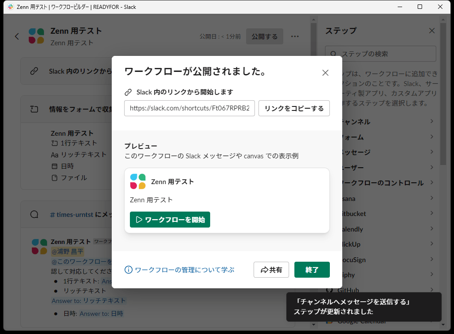Open the three-dot more options menu
This screenshot has width=454, height=334.
coord(295,36)
